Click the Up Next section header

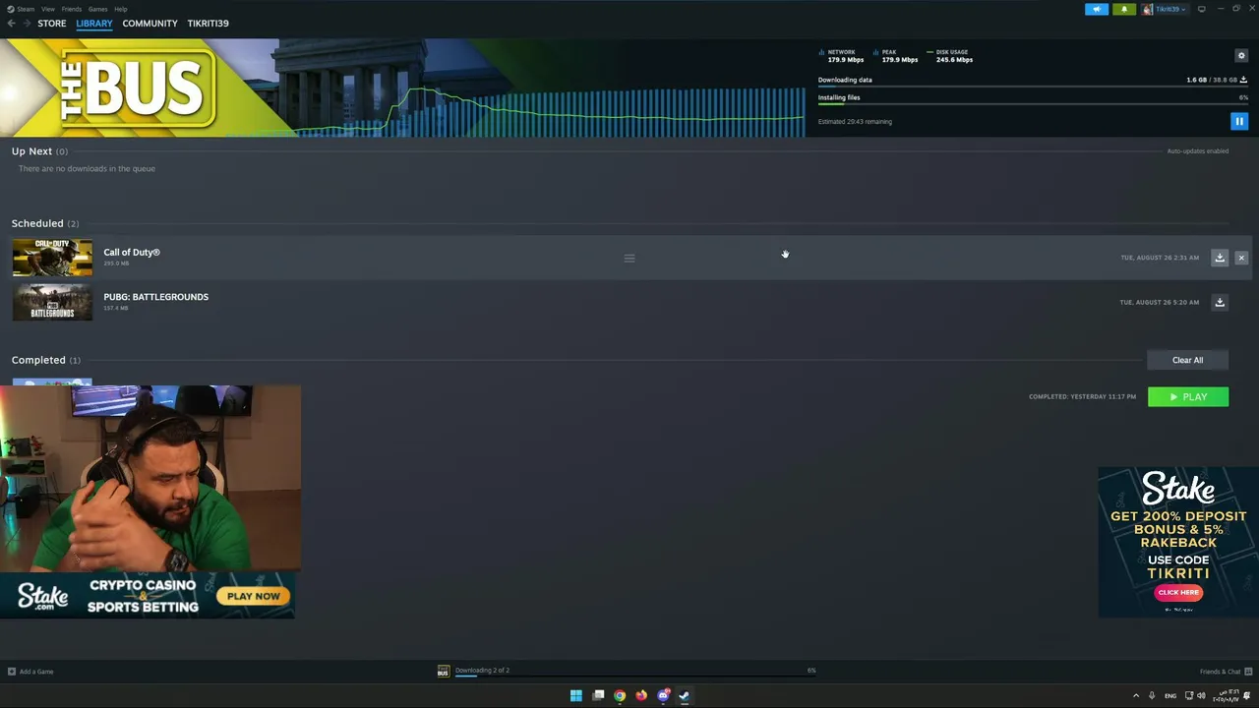click(39, 151)
